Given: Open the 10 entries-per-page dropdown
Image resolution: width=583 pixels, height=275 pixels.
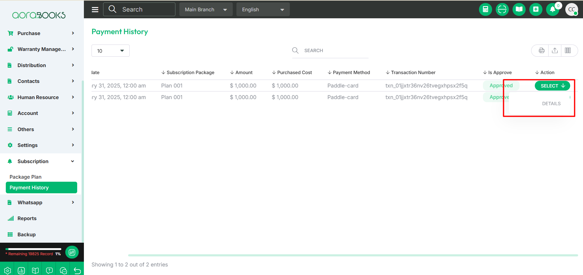Looking at the screenshot, I should [x=110, y=51].
